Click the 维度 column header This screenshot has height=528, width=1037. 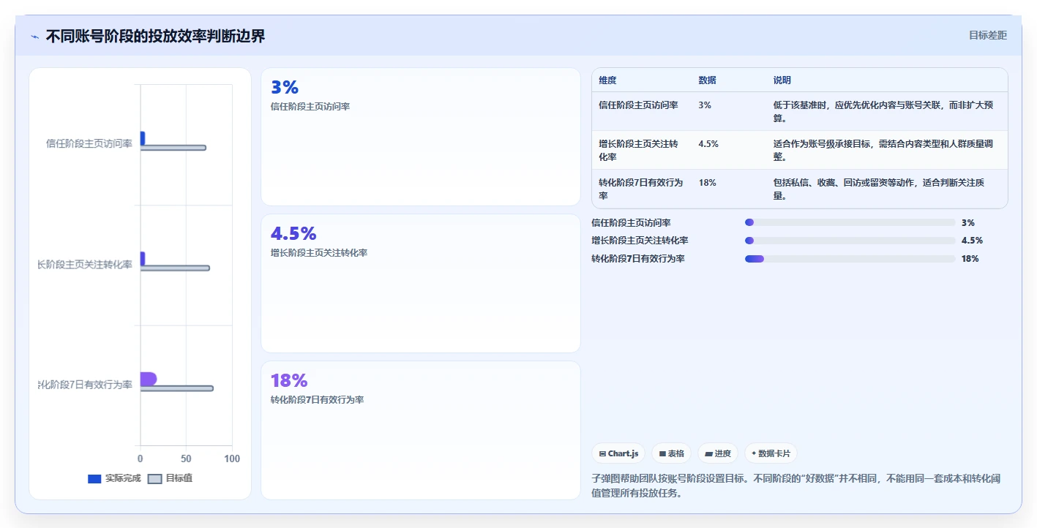click(607, 80)
